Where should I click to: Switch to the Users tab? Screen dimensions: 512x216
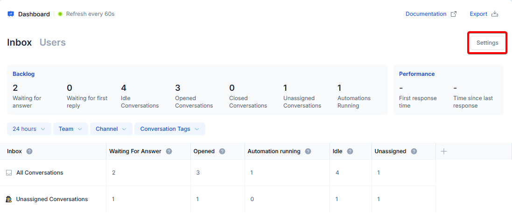53,42
